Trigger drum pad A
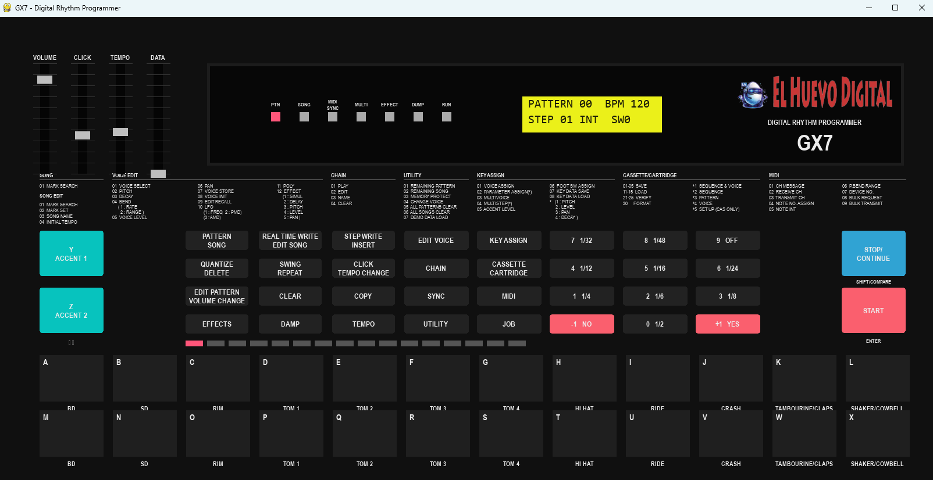The image size is (933, 480). point(72,378)
